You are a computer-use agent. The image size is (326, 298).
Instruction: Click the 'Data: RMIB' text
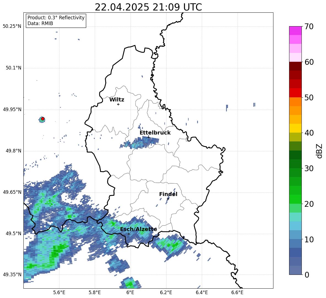[x=40, y=23]
